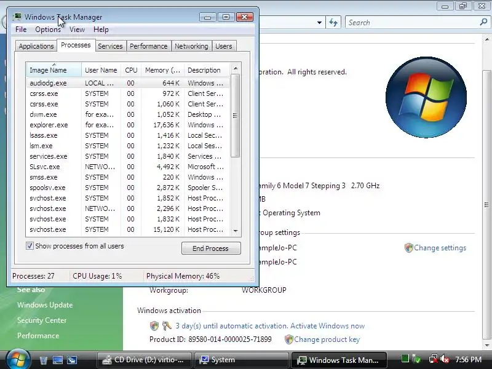The width and height of the screenshot is (492, 369).
Task: Select the dwm.exe process row
Action: (x=128, y=114)
